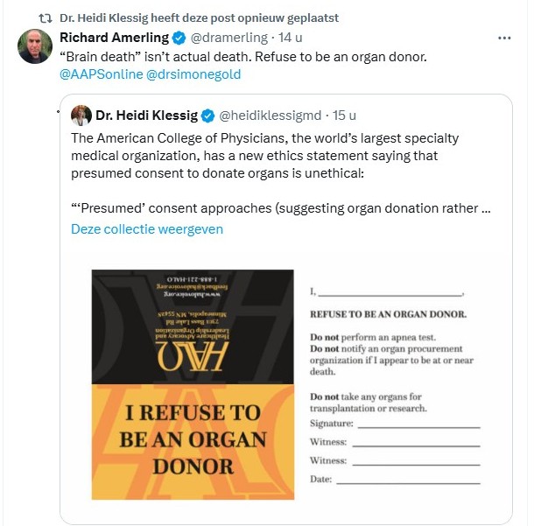
Task: Open the three-dot more options menu
Action: (x=504, y=39)
